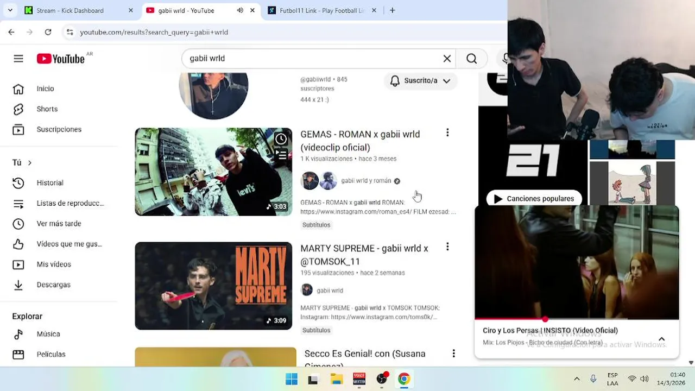The width and height of the screenshot is (695, 391).
Task: Open the Windows Start menu
Action: point(292,379)
